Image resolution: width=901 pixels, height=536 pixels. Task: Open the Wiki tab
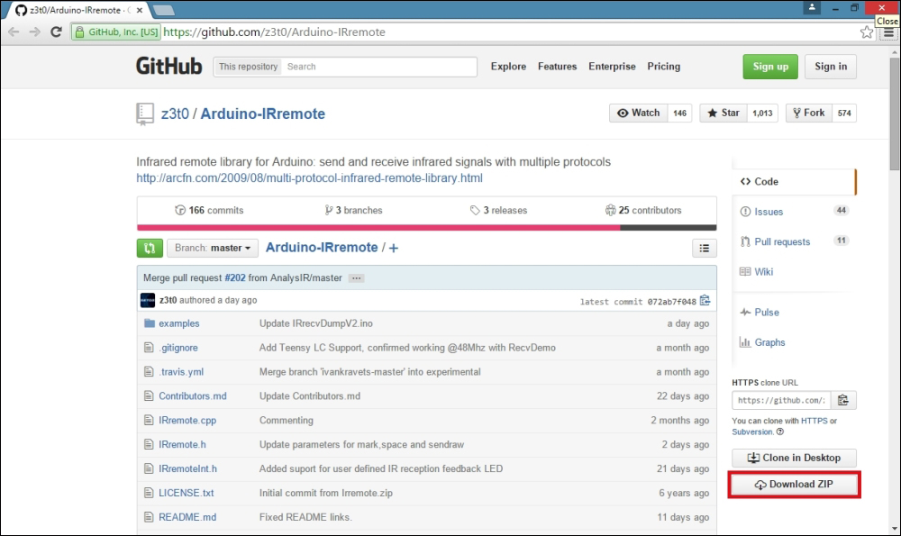(x=756, y=272)
